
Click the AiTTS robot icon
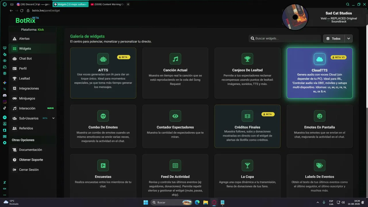click(103, 59)
